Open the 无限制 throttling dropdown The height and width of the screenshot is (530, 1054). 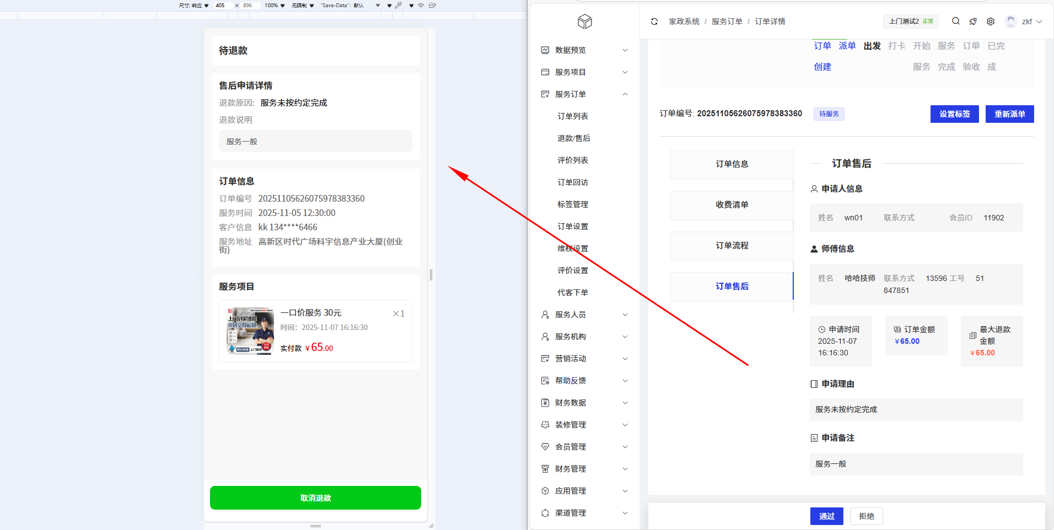[x=303, y=6]
